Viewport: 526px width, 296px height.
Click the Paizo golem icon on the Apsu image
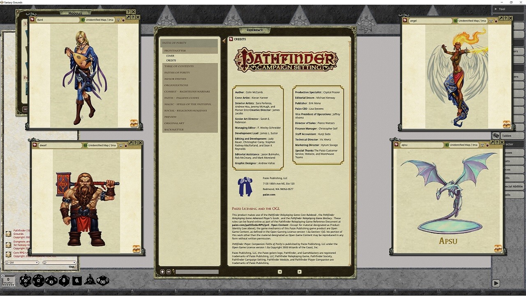pos(498,248)
